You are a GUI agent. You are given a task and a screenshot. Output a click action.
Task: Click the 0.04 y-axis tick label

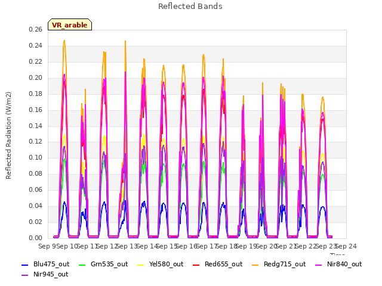35,206
